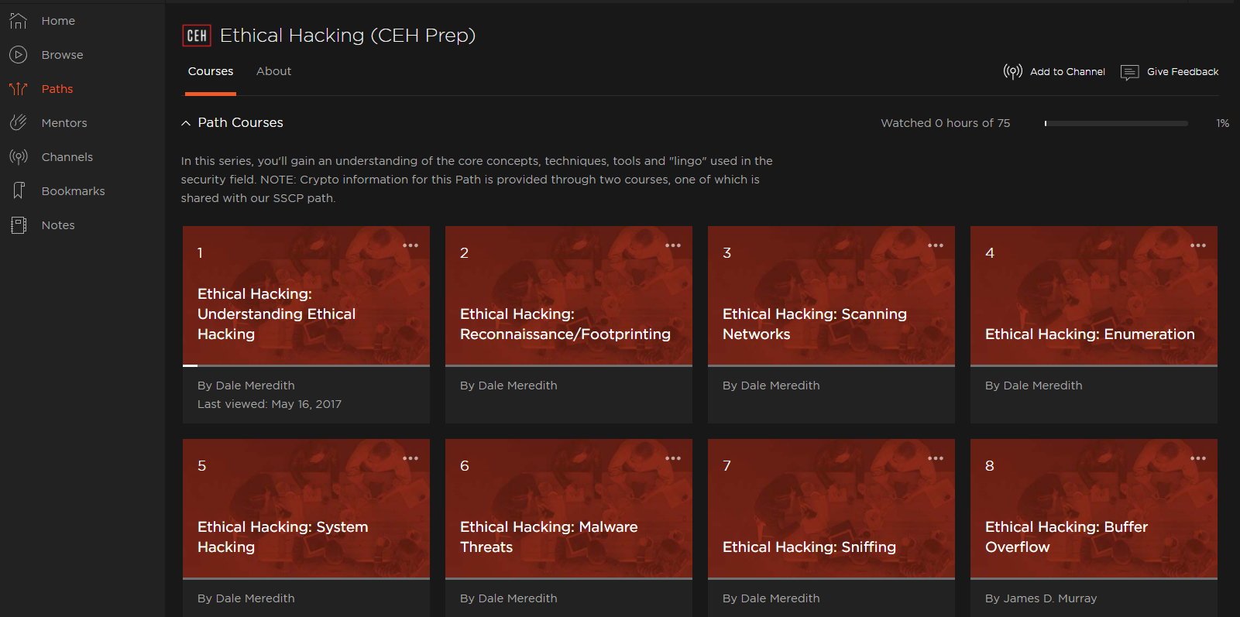1240x617 pixels.
Task: Open options menu on Understanding Ethical Hacking card
Action: (410, 245)
